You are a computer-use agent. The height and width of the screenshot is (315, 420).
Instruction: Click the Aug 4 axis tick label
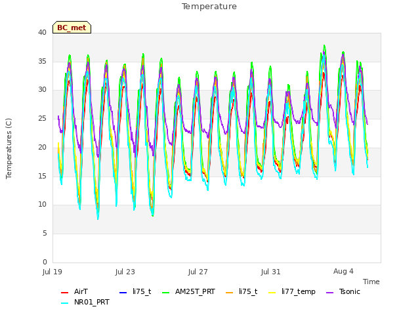tap(343, 272)
